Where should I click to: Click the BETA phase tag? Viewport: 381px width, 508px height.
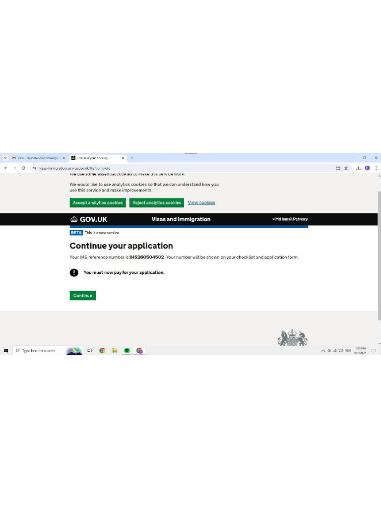[76, 233]
